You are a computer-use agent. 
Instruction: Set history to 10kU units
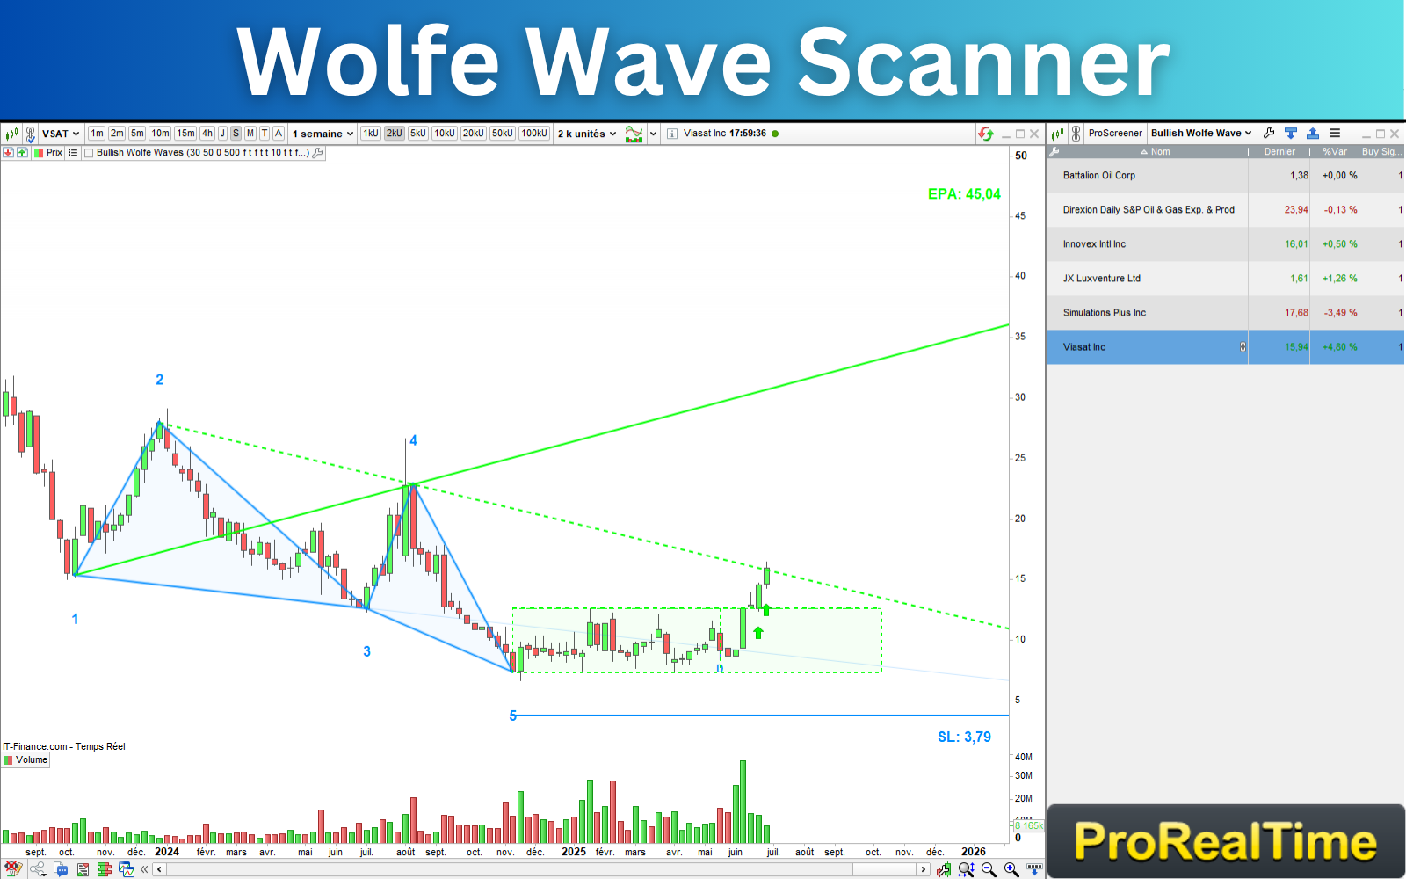click(445, 134)
